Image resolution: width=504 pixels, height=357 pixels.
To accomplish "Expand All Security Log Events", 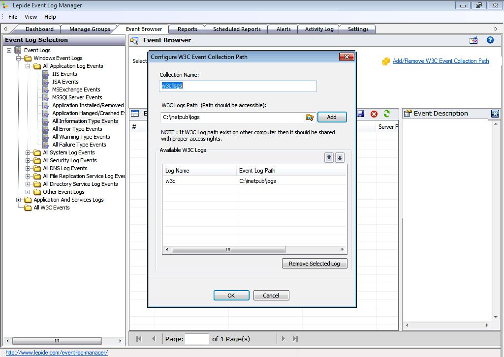I will pyautogui.click(x=28, y=160).
